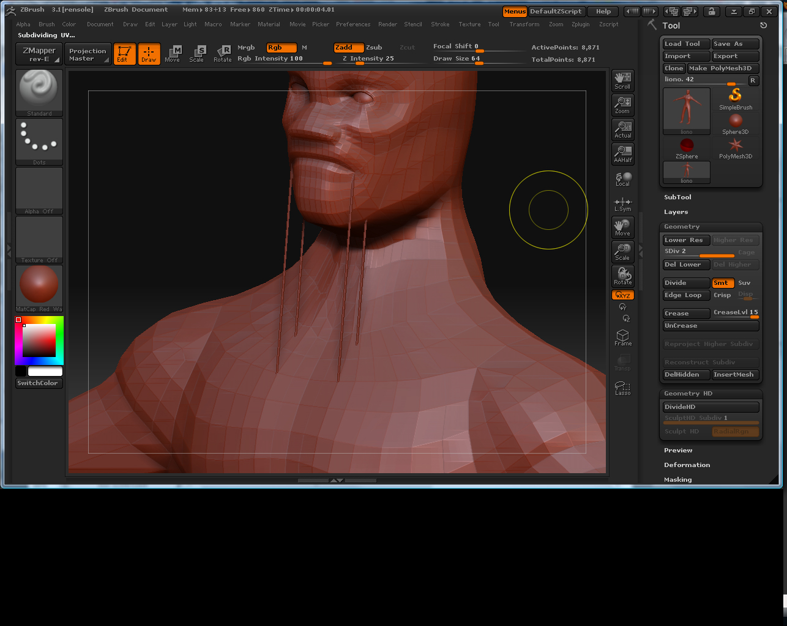The width and height of the screenshot is (787, 626).
Task: Toggle the Smt smoothing option
Action: click(722, 283)
